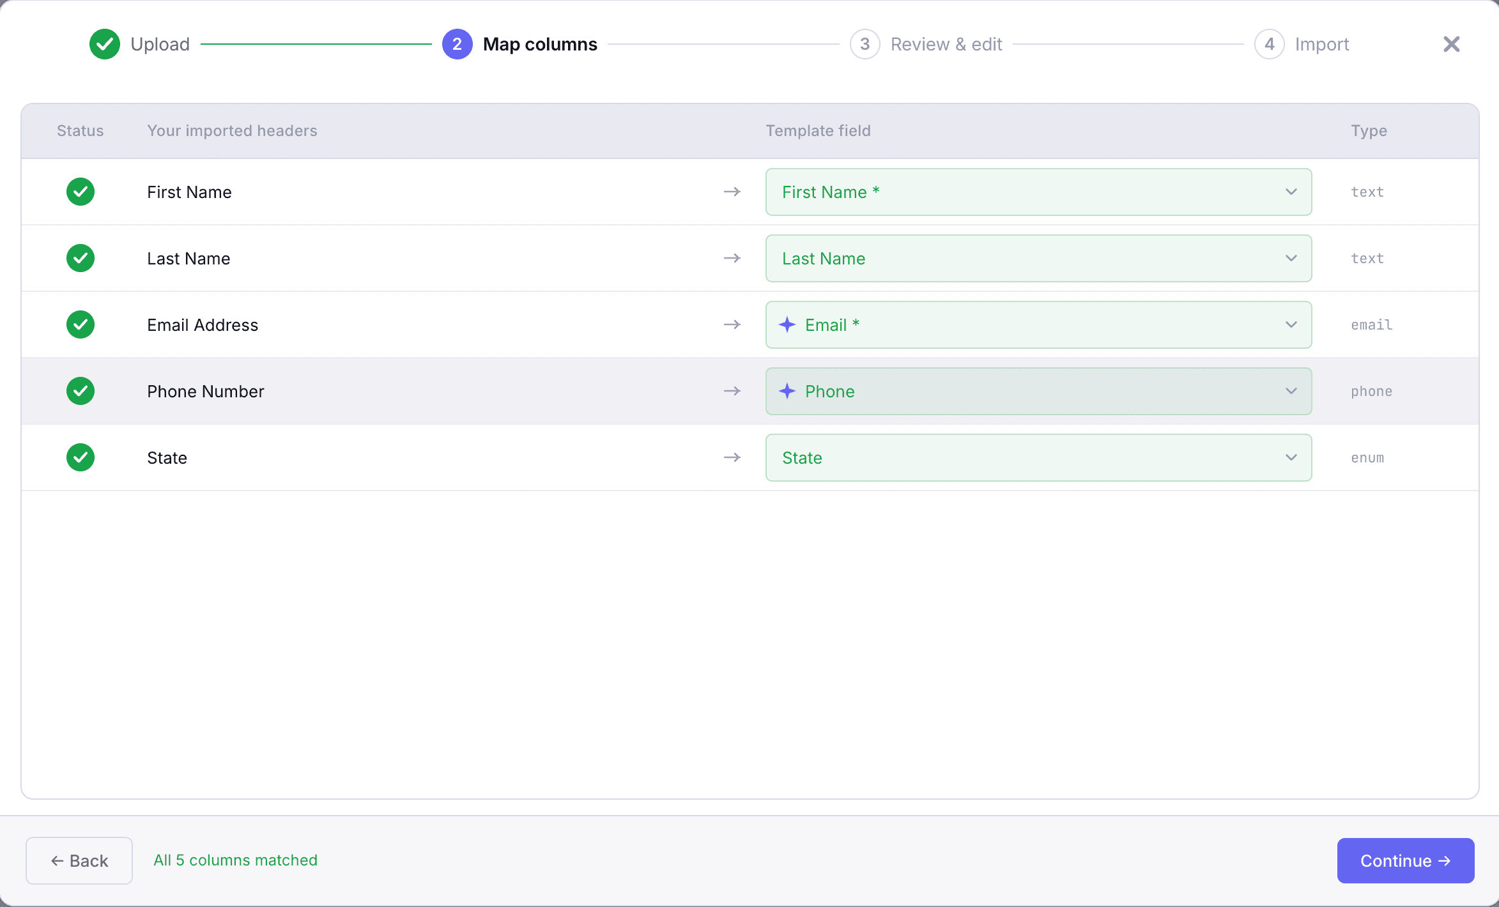Click the 'Last Name' imported header text
Screen dimensions: 1499x907
point(188,258)
